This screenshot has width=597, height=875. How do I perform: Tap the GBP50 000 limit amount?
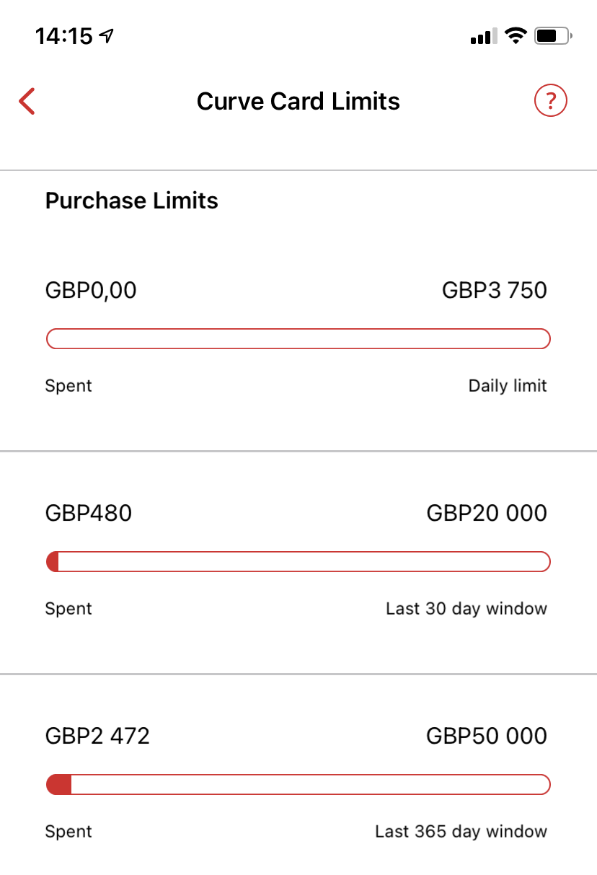pos(487,737)
